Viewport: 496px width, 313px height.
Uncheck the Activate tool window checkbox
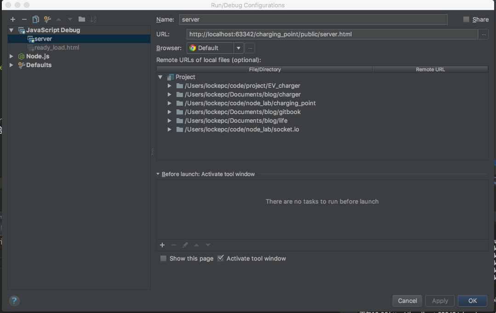point(221,259)
